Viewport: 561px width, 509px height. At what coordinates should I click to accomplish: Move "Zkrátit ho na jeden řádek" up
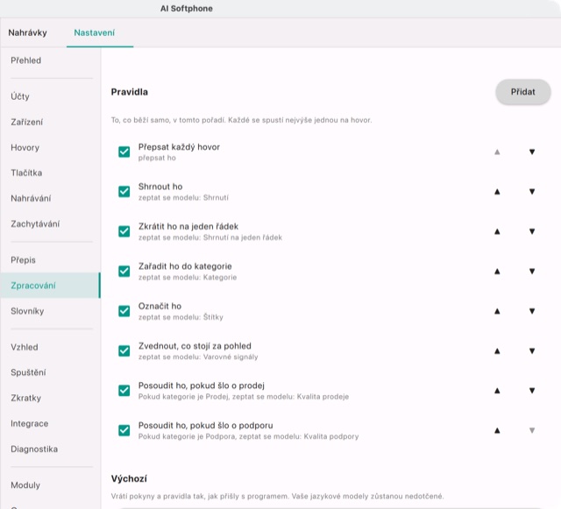pyautogui.click(x=497, y=231)
